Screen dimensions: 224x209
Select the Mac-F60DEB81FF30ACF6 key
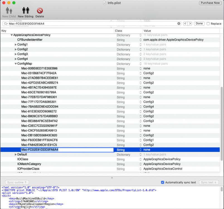point(40,140)
